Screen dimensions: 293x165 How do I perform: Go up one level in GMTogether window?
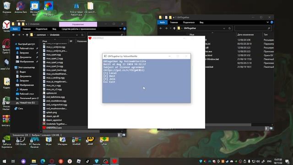[174, 28]
